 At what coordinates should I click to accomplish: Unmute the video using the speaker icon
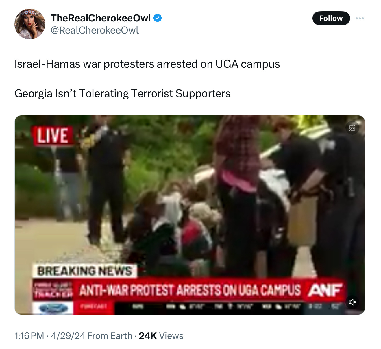(x=352, y=302)
